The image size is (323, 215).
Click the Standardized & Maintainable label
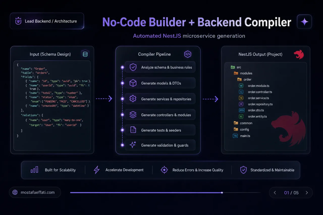coord(272,170)
